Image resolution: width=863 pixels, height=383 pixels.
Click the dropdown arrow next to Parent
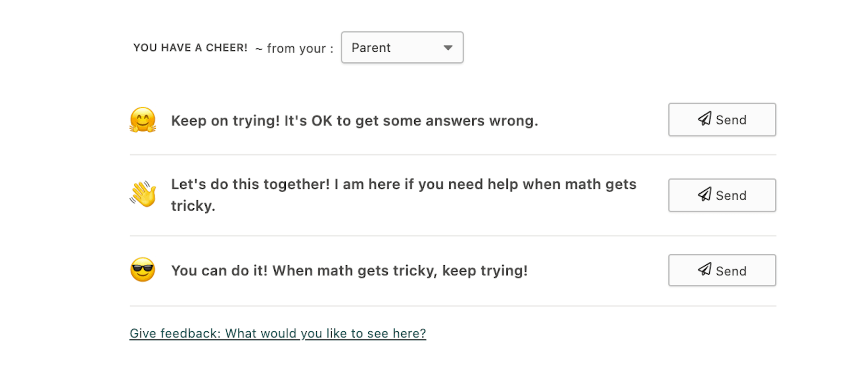(x=447, y=47)
